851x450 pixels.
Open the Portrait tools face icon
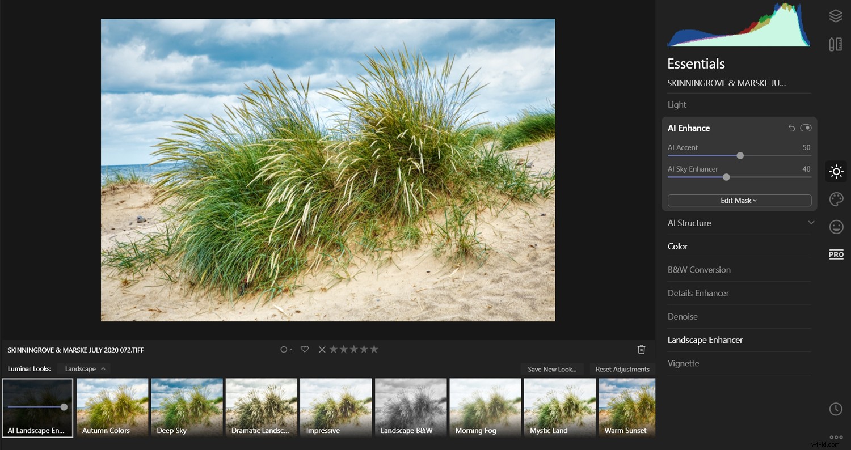(836, 227)
